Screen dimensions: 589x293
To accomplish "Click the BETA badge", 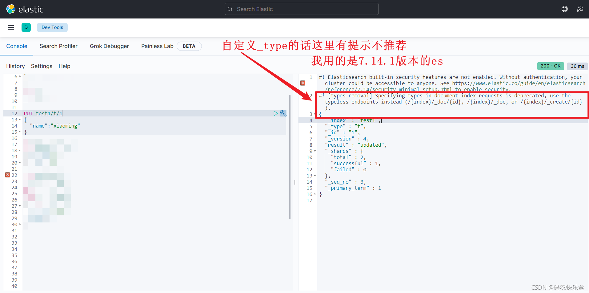I will tap(189, 46).
